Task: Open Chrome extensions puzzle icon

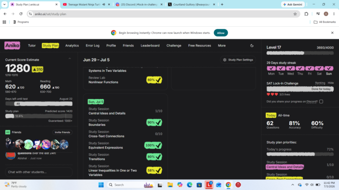Action: click(x=307, y=14)
